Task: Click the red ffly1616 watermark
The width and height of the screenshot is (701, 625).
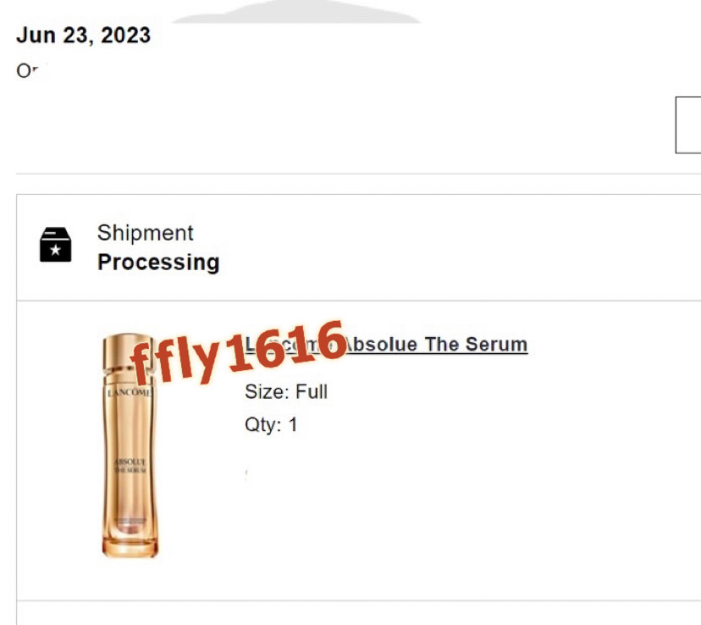Action: click(x=238, y=353)
